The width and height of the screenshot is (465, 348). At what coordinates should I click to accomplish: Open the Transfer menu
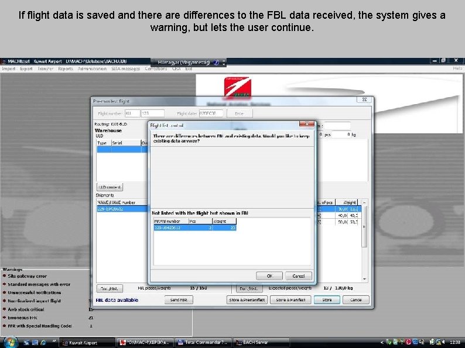pyautogui.click(x=45, y=68)
